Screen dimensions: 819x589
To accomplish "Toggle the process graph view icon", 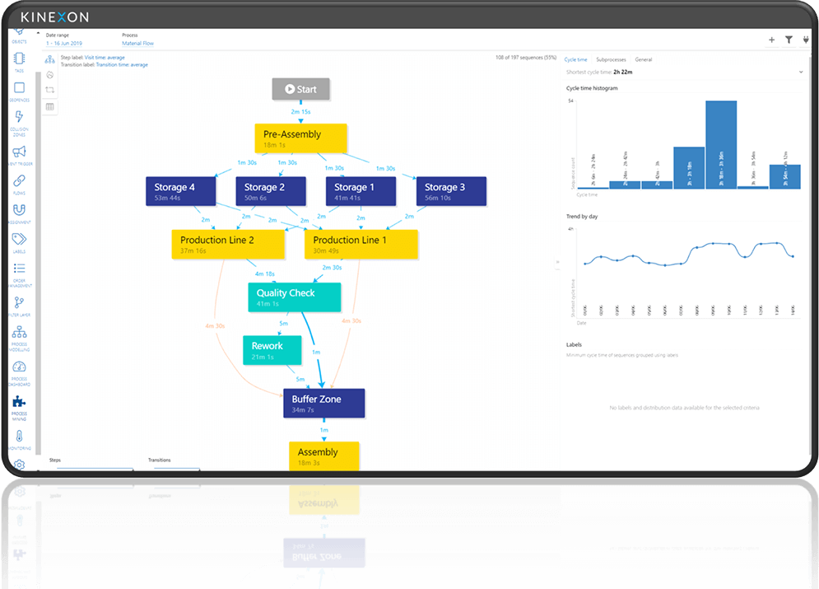I will (x=50, y=60).
